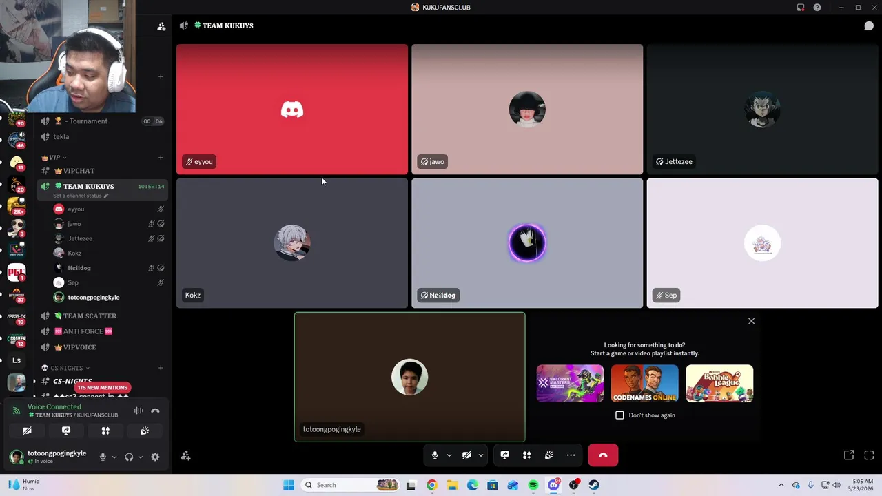Viewport: 882px width, 496px height.
Task: Set a channel status link
Action: (81, 196)
